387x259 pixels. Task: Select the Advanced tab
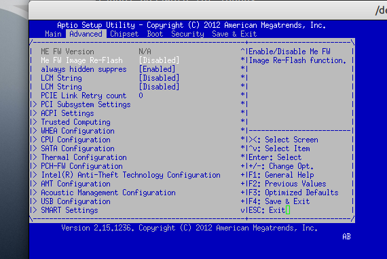[x=86, y=34]
